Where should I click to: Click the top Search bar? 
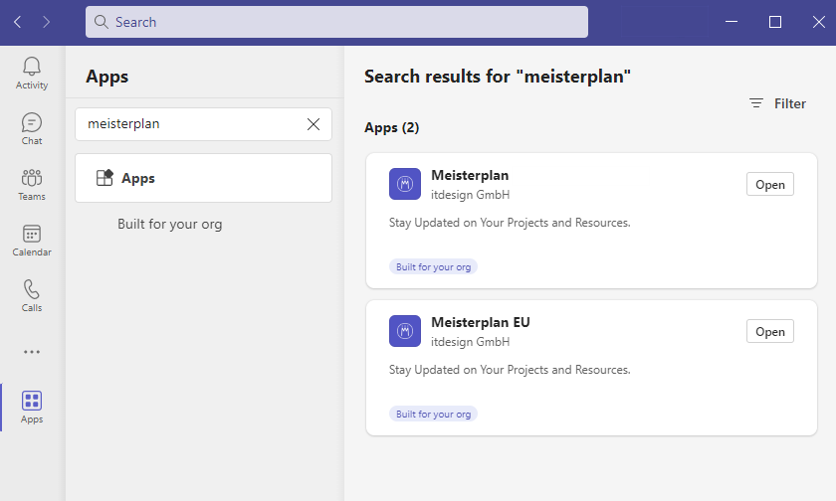pyautogui.click(x=336, y=22)
